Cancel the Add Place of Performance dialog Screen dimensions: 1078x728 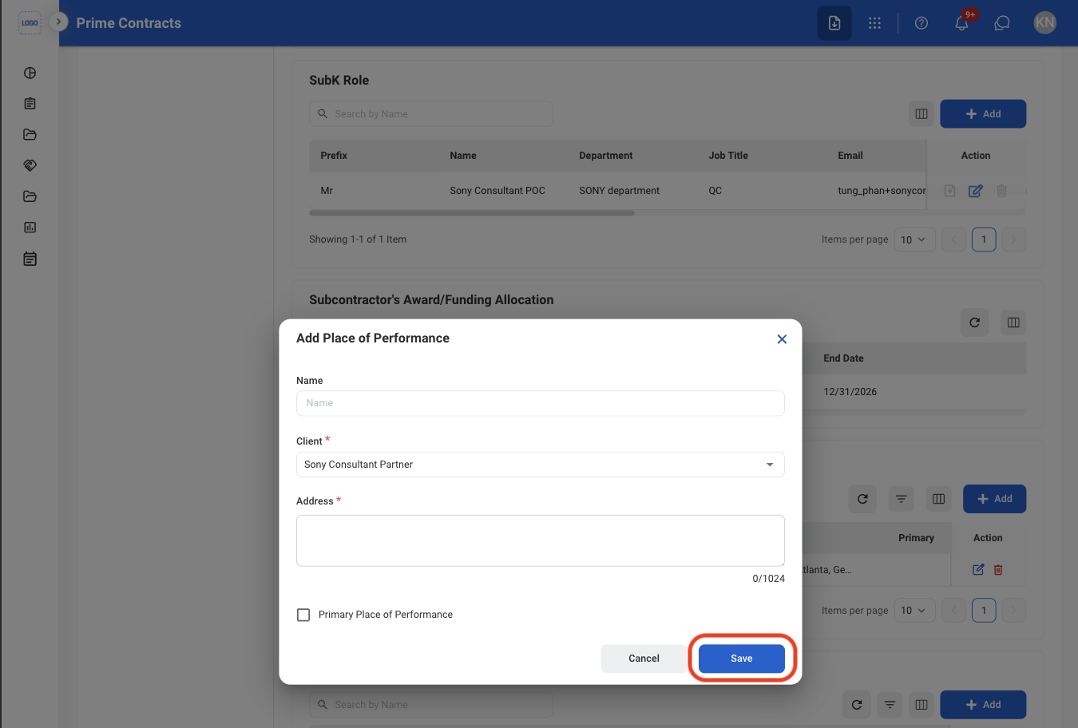point(644,659)
